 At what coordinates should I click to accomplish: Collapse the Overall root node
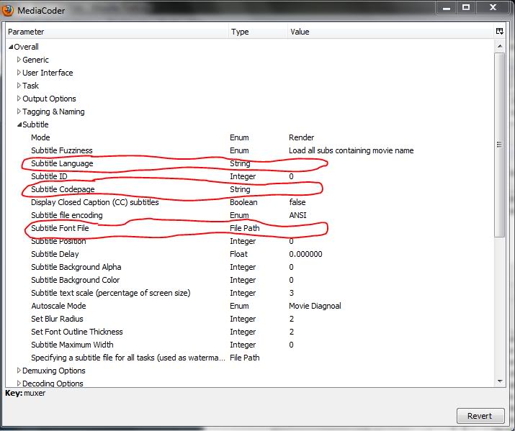coord(10,47)
